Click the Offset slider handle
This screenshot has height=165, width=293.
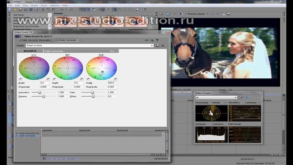(x=93, y=97)
